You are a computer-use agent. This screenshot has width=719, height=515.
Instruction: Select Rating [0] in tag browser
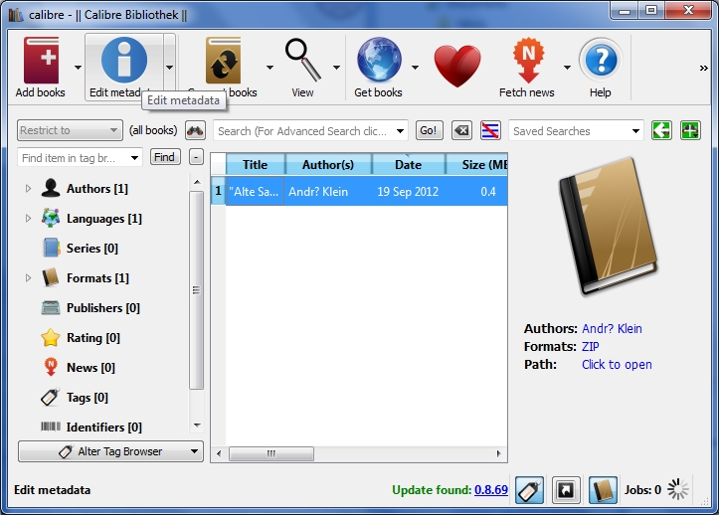point(93,337)
